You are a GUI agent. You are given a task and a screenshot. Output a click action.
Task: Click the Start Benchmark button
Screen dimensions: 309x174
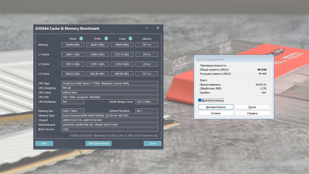click(x=98, y=143)
